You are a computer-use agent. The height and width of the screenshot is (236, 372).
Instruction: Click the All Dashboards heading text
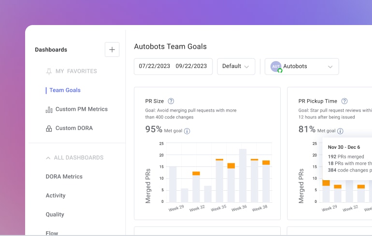[x=79, y=157]
